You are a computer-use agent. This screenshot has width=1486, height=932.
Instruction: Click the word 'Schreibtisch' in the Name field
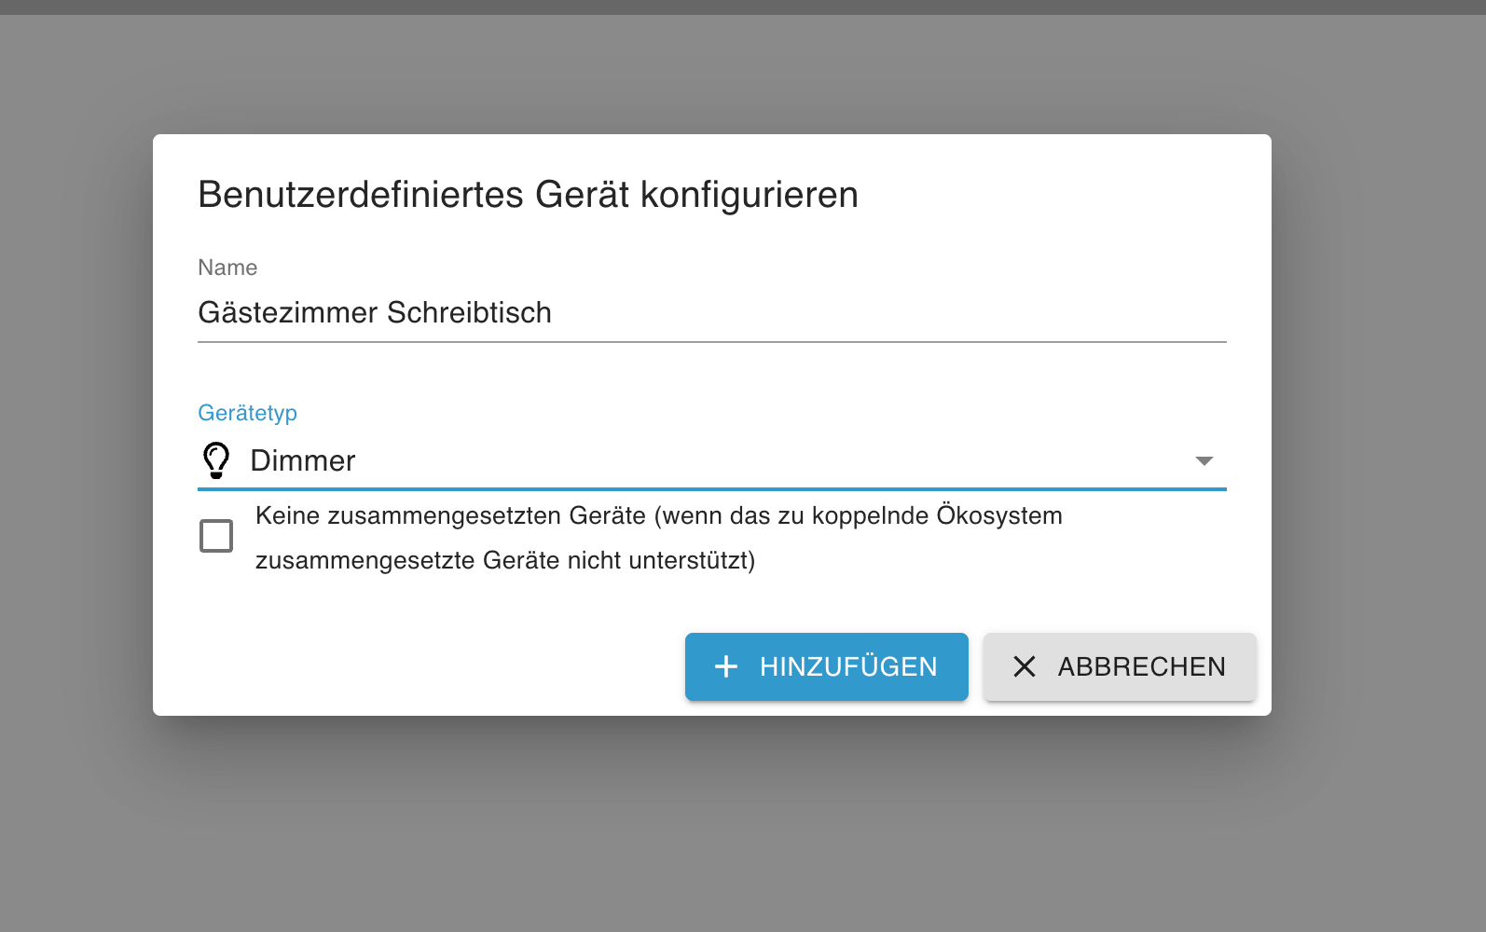tap(469, 313)
